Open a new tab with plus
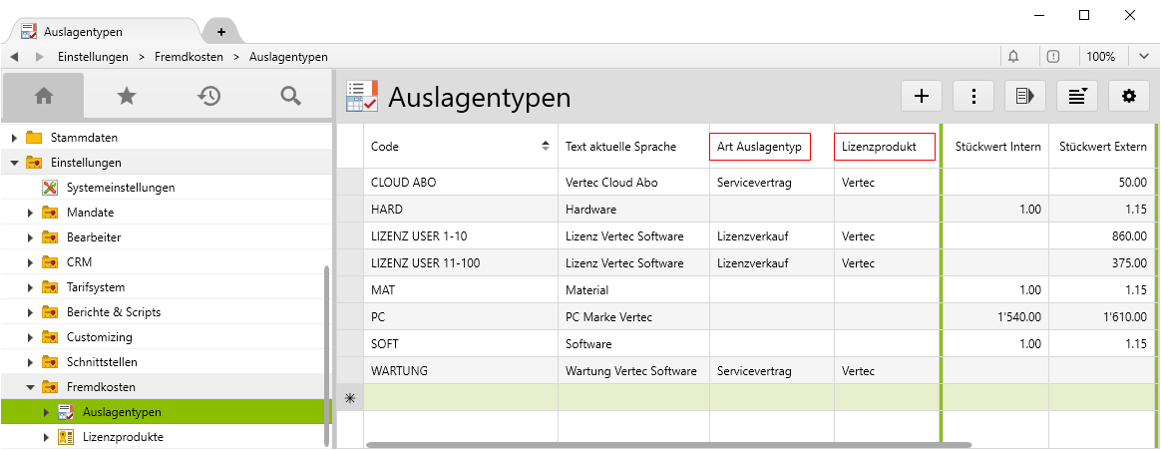The height and width of the screenshot is (450, 1161). click(221, 32)
